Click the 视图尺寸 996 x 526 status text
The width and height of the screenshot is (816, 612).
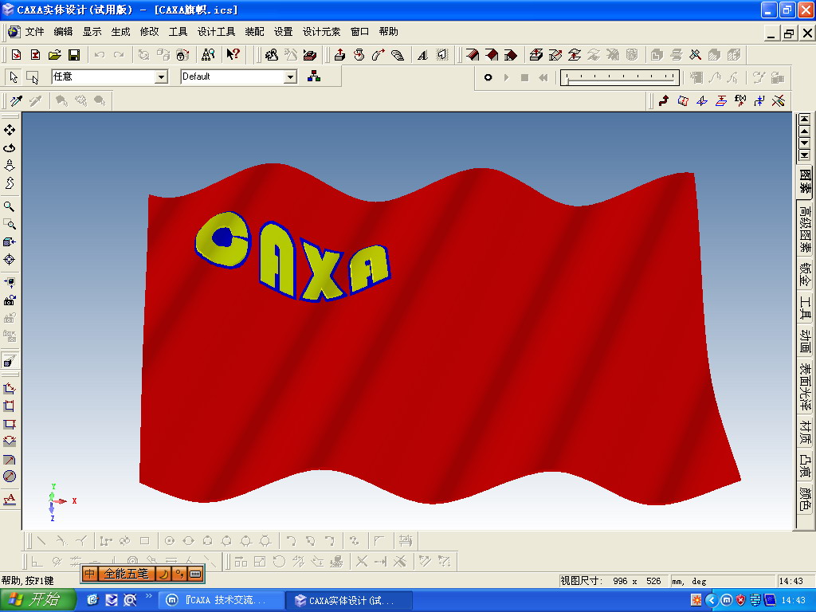pyautogui.click(x=610, y=581)
